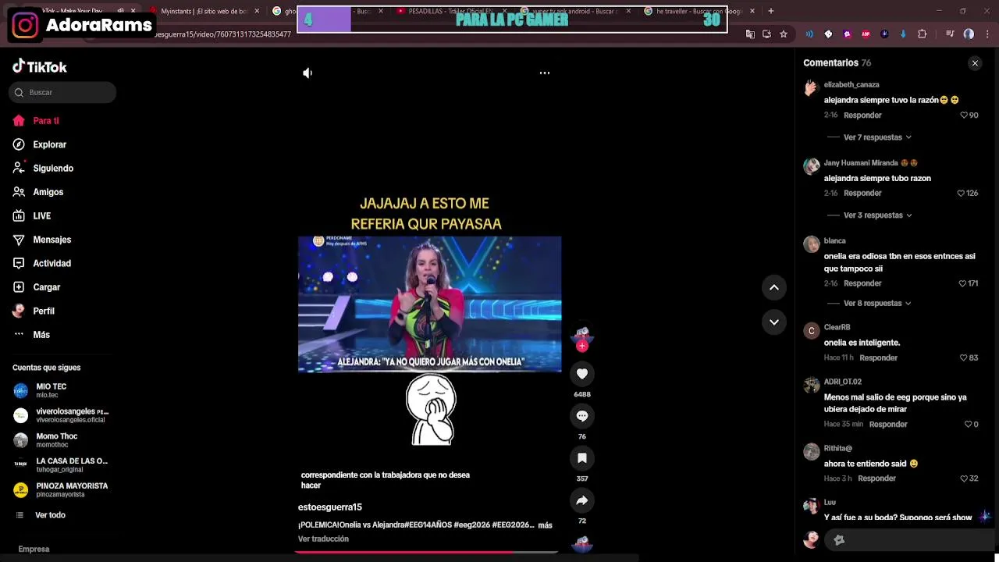Share the video with the arrow icon
The width and height of the screenshot is (999, 562).
point(582,500)
